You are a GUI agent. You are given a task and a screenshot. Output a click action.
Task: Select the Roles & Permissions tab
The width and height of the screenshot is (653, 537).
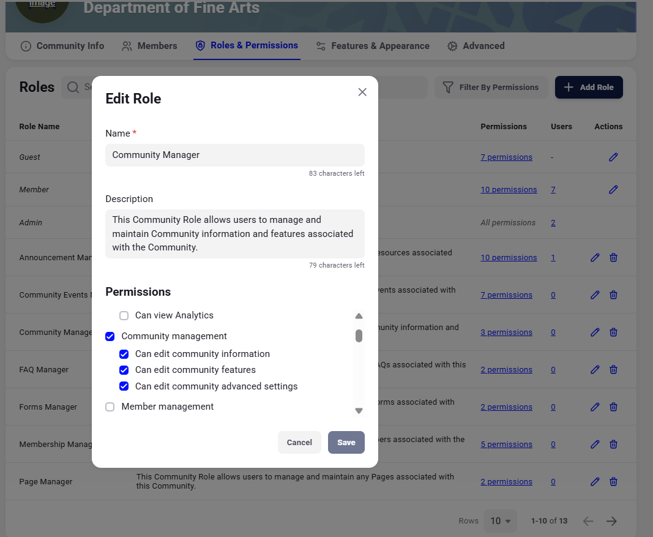[x=247, y=45]
